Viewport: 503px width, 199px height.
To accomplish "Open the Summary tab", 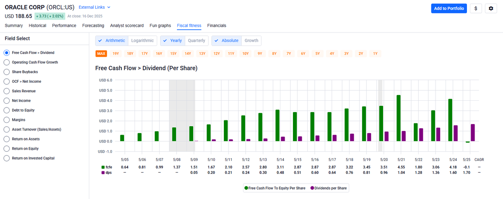I will pos(14,26).
